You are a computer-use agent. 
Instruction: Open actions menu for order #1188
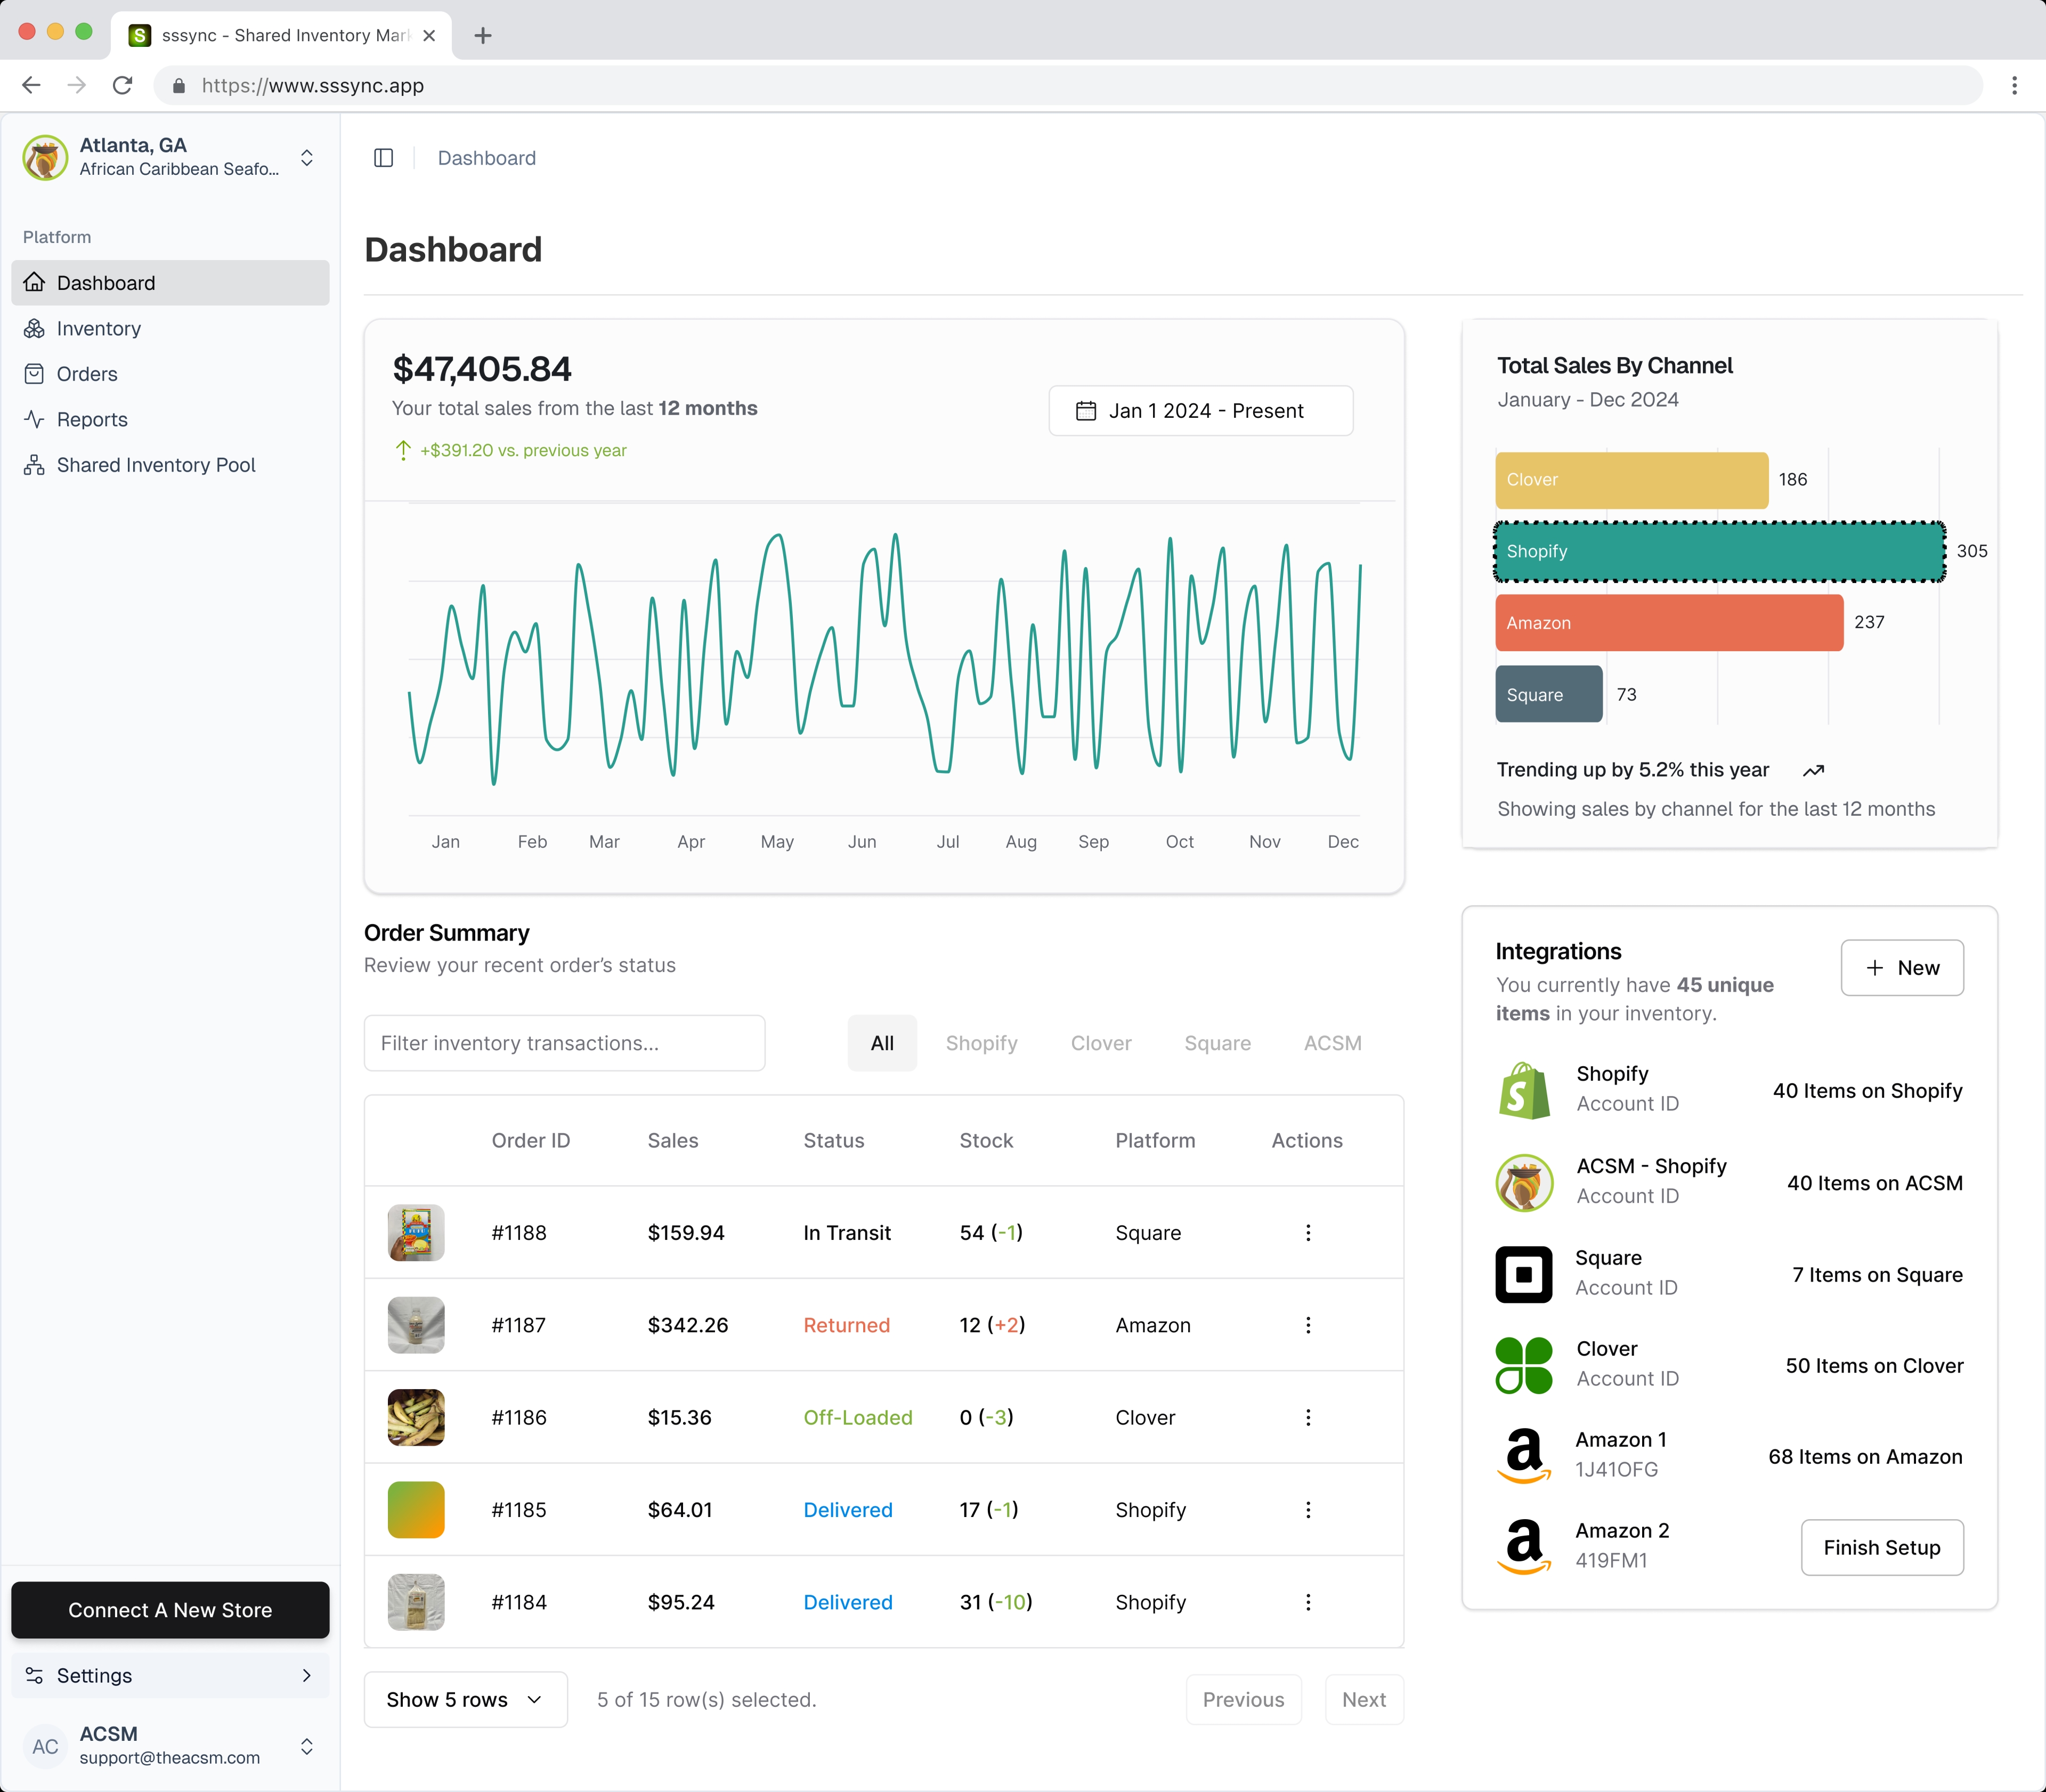pos(1307,1233)
